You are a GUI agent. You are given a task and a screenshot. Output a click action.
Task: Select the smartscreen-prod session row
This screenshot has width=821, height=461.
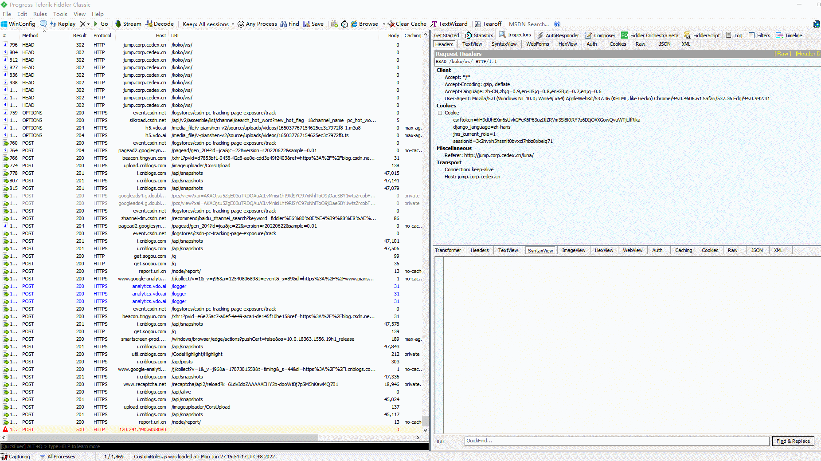pyautogui.click(x=212, y=339)
